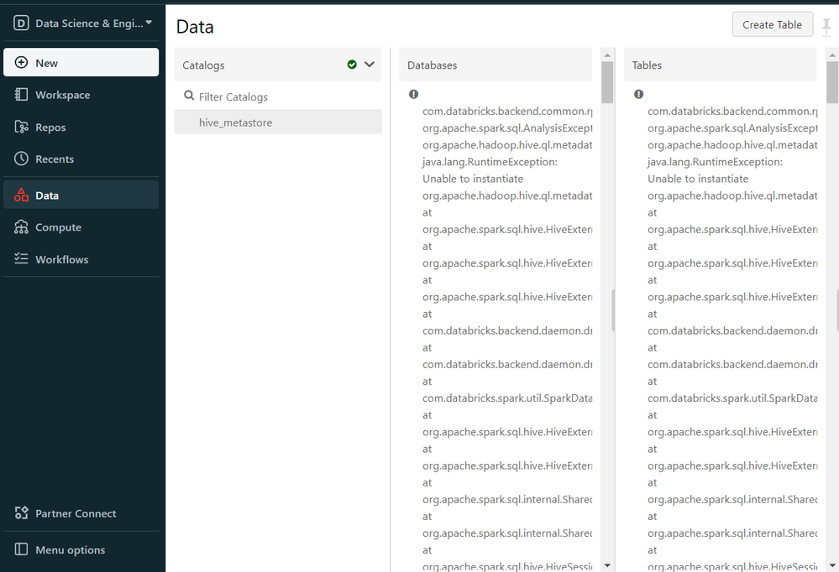The width and height of the screenshot is (839, 572).
Task: Click the pin icon beside Create Table
Action: coord(826,25)
